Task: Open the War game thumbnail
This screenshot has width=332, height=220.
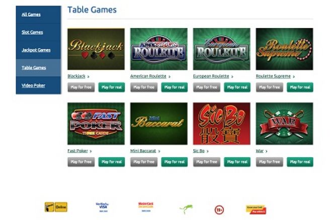Action: click(284, 124)
